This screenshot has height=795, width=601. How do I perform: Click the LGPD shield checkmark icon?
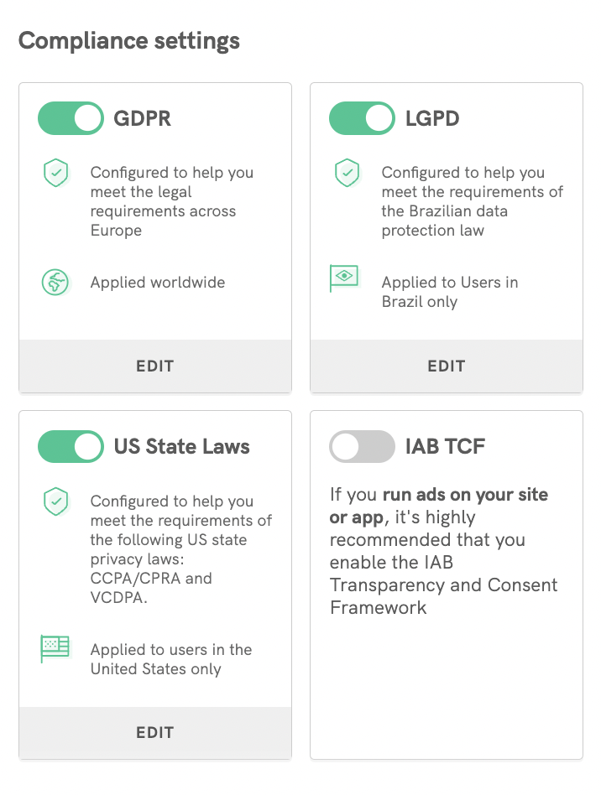tap(347, 174)
